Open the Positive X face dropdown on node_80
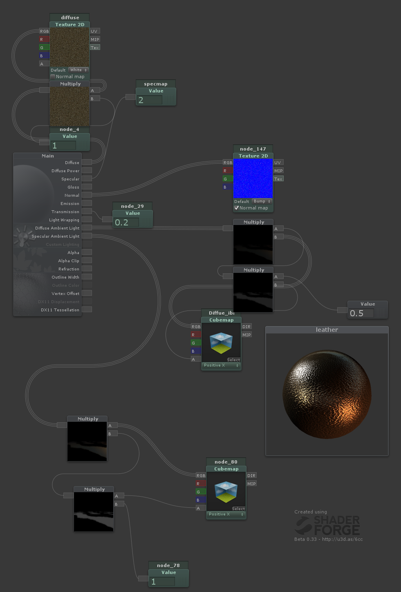Screen dimensions: 401x592 pos(226,514)
